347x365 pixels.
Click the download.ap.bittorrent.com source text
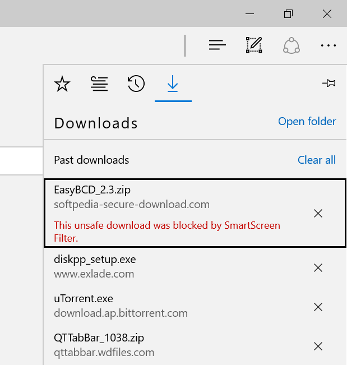[121, 313]
